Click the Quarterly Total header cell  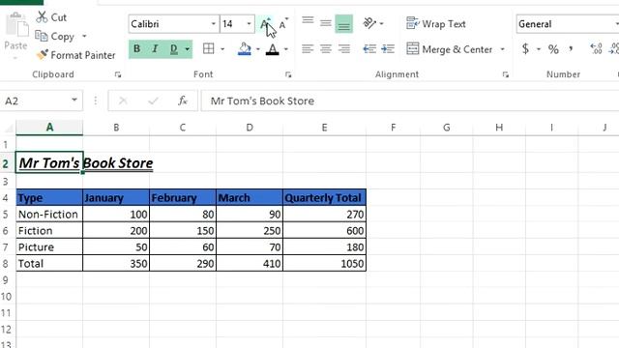(325, 197)
